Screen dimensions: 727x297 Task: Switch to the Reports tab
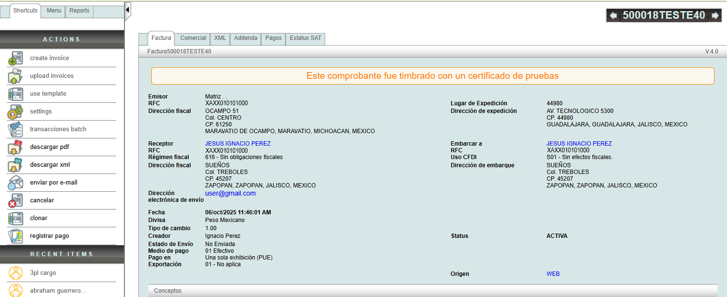tap(79, 11)
